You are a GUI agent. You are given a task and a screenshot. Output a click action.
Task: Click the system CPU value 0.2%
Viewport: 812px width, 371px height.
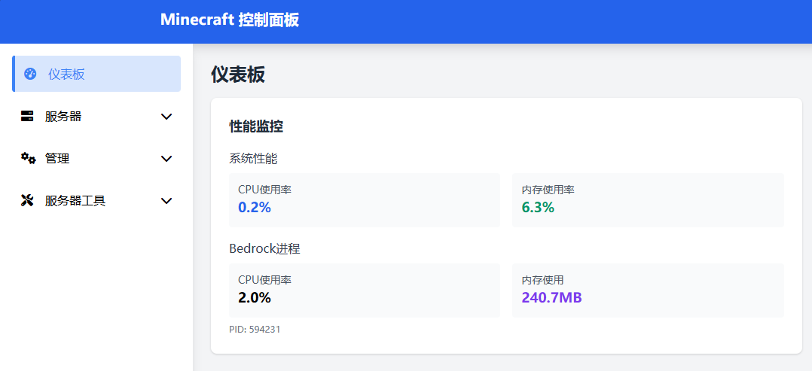click(x=255, y=208)
